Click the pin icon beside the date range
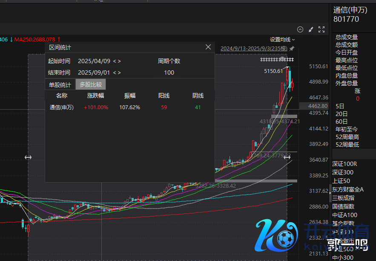Screen dimensions: 376x261 coord(292,49)
